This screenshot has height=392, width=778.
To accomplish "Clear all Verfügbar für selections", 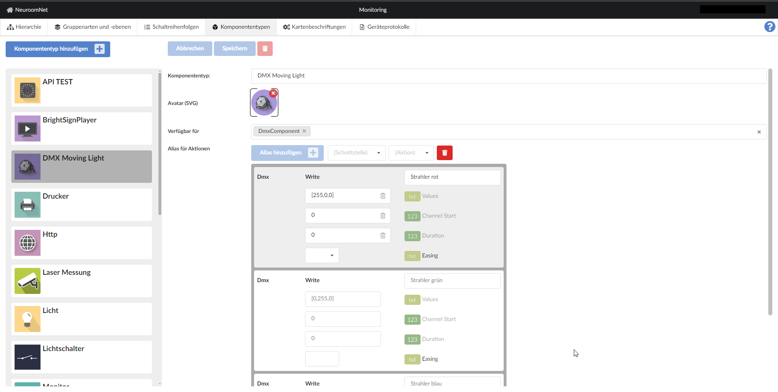I will (759, 132).
